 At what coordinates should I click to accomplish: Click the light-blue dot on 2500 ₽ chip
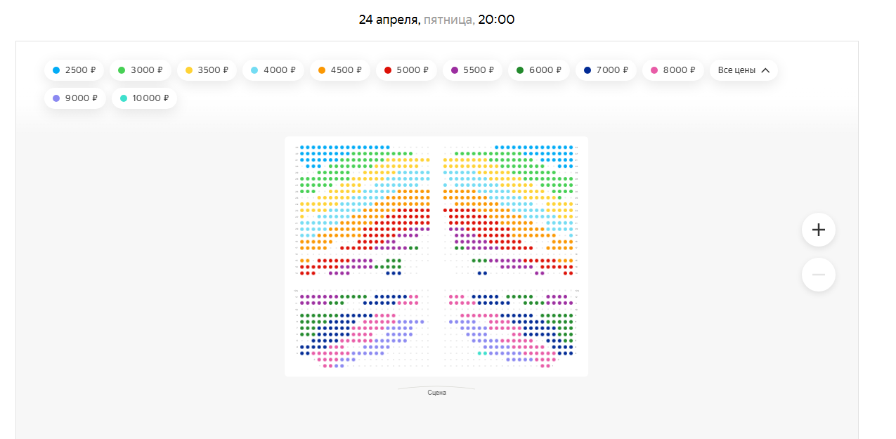[x=56, y=70]
